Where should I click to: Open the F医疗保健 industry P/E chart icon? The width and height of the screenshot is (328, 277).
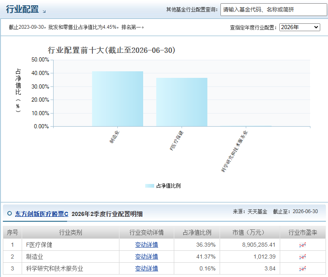pos(303,245)
